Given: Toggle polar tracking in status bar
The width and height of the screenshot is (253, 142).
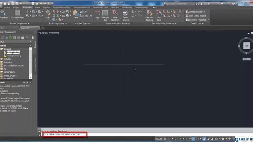Looking at the screenshot, I should 180,139.
